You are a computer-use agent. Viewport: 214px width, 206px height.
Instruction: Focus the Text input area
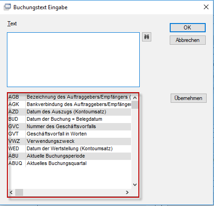point(73,59)
